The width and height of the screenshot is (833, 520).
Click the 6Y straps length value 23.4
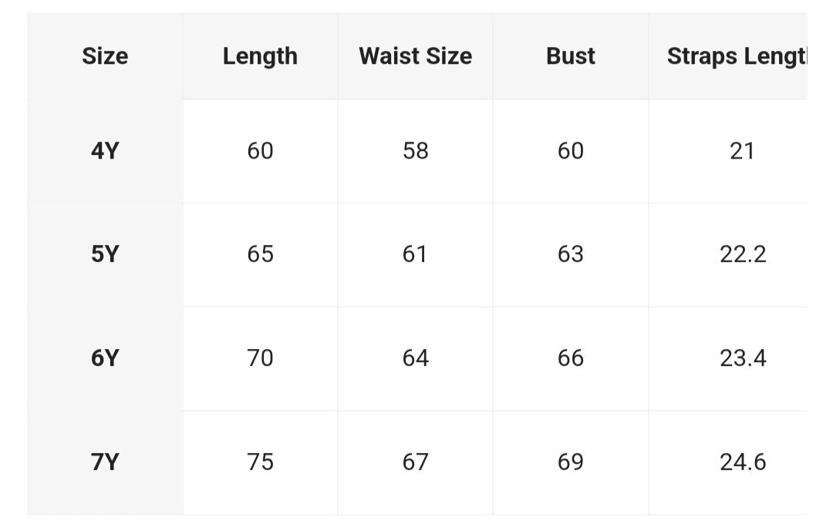pos(743,358)
